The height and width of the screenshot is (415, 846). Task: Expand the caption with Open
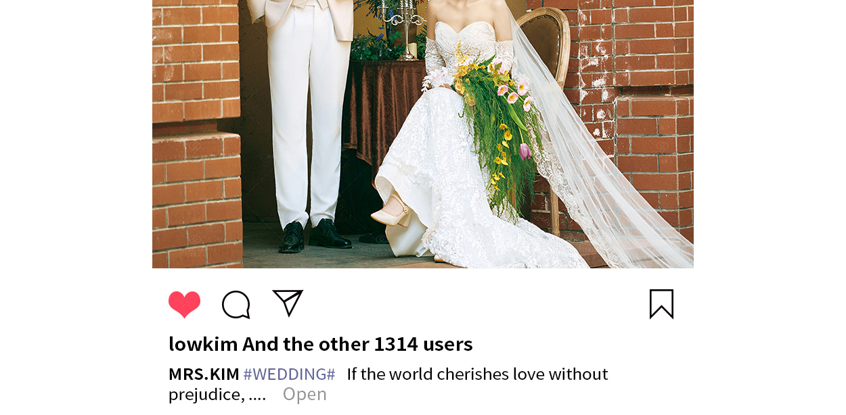(305, 394)
